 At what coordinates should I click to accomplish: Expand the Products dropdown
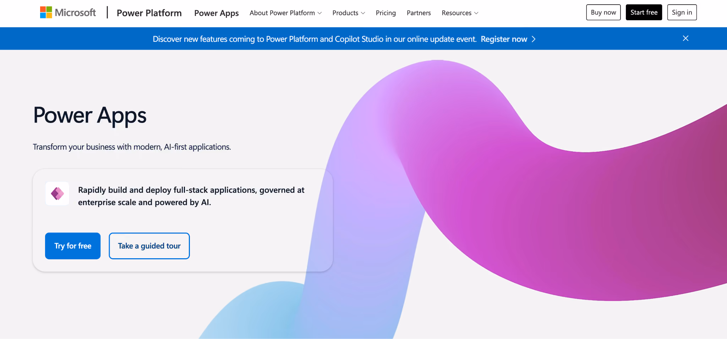(x=349, y=13)
